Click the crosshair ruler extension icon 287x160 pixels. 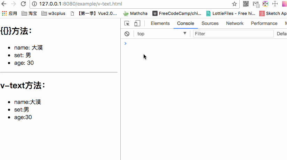(275, 4)
